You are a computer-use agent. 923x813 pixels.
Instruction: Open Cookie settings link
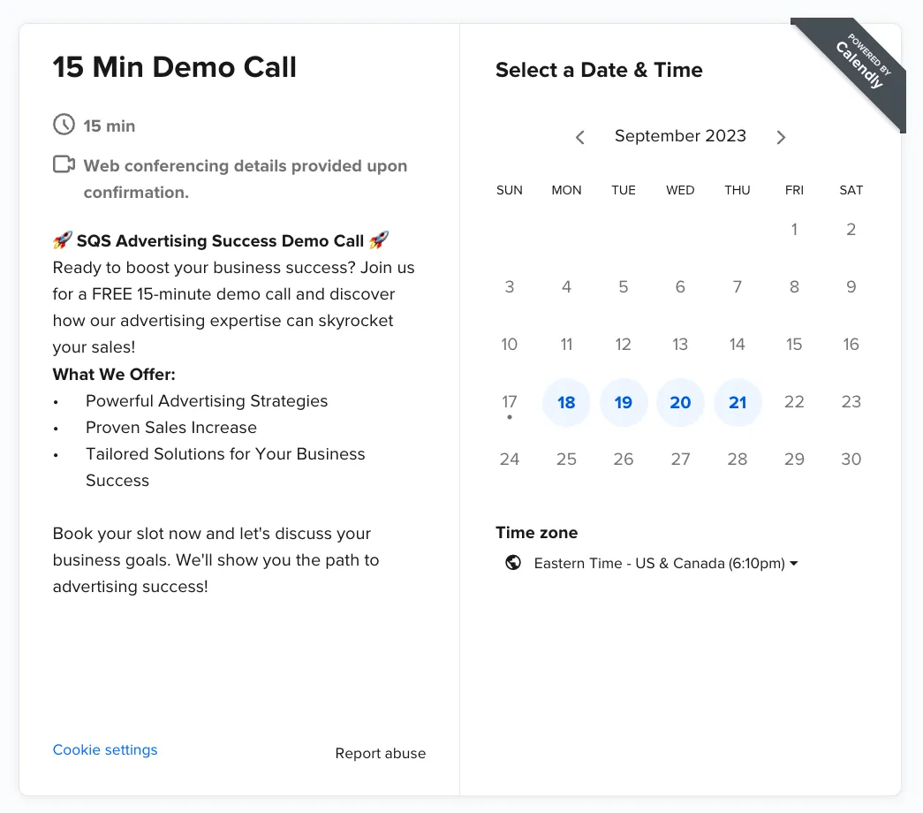(x=105, y=750)
